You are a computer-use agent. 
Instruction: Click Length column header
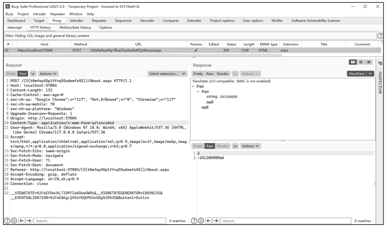[249, 44]
